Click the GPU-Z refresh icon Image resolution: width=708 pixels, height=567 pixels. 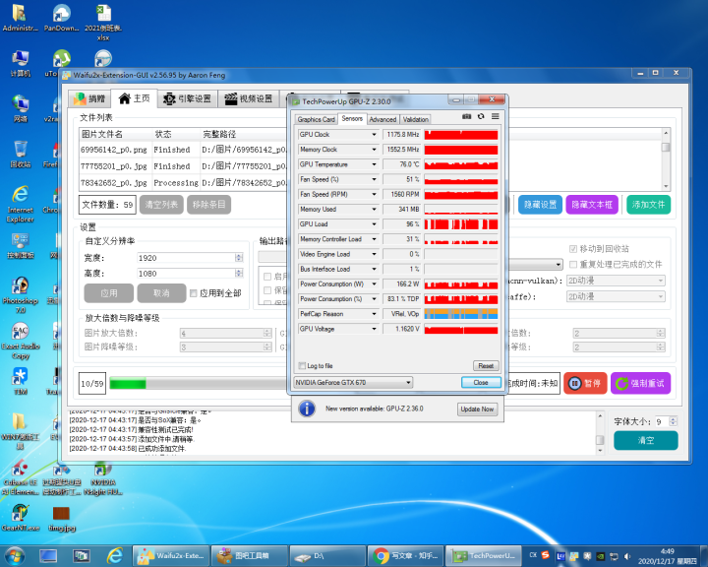(x=481, y=117)
